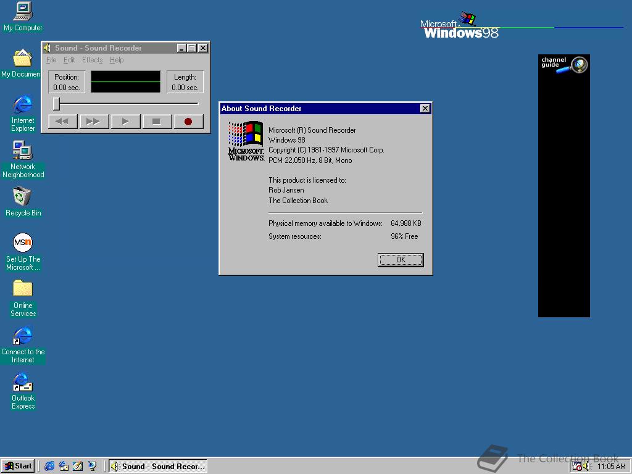Click Show Desktop in Quick Launch
Viewport: 632px width, 474px height.
coord(78,467)
